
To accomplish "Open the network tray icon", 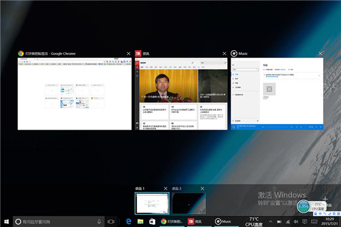I will pyautogui.click(x=288, y=222).
